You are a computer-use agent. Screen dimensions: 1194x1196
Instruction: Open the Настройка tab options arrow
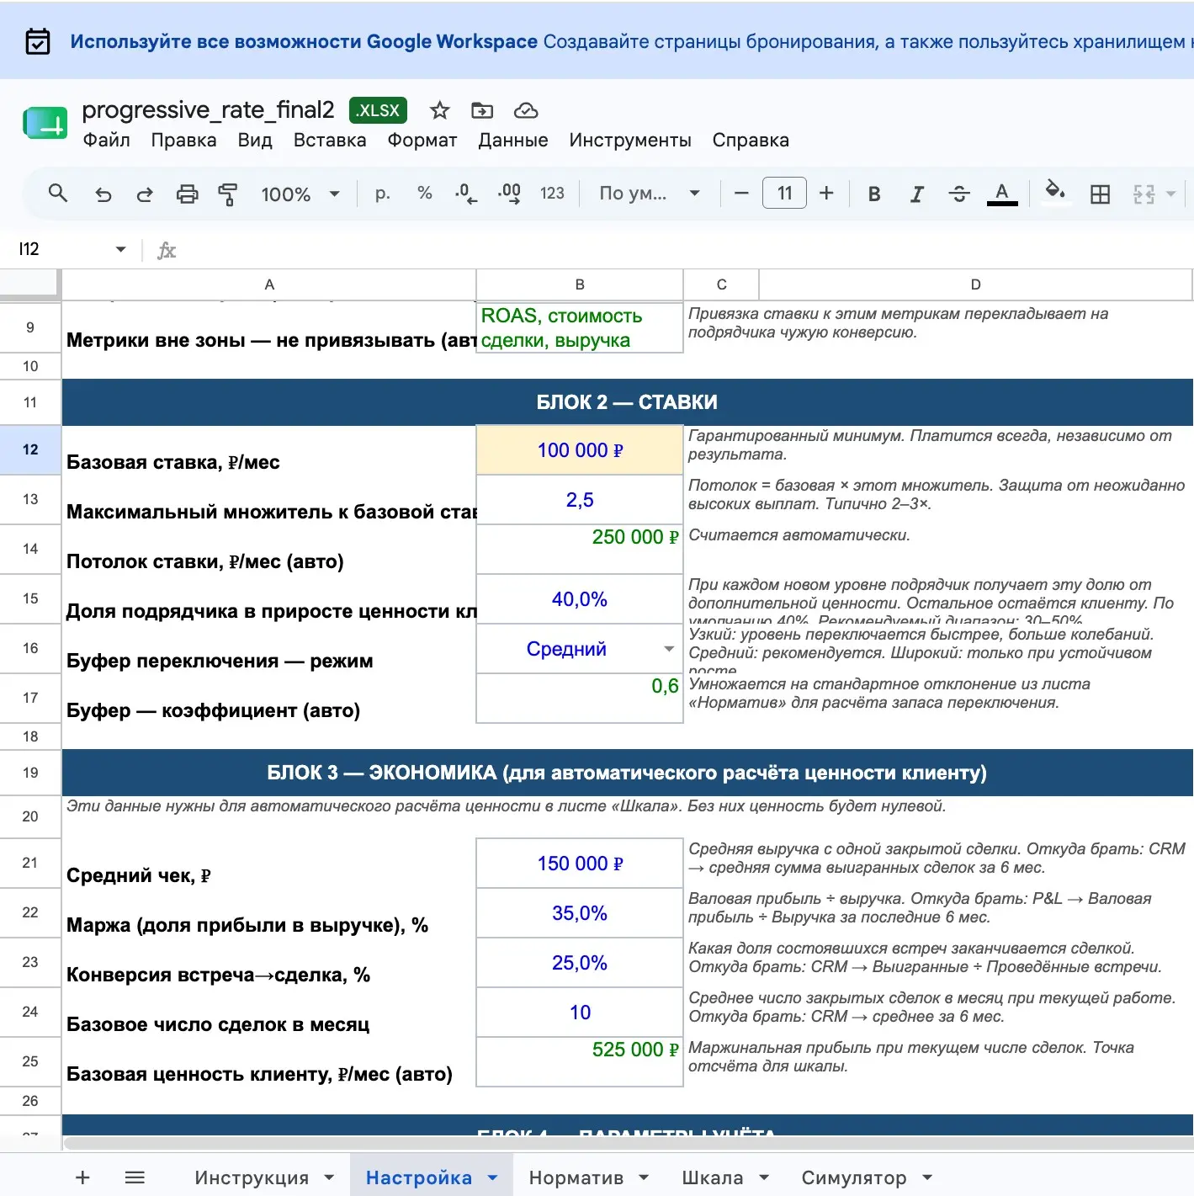pos(493,1177)
